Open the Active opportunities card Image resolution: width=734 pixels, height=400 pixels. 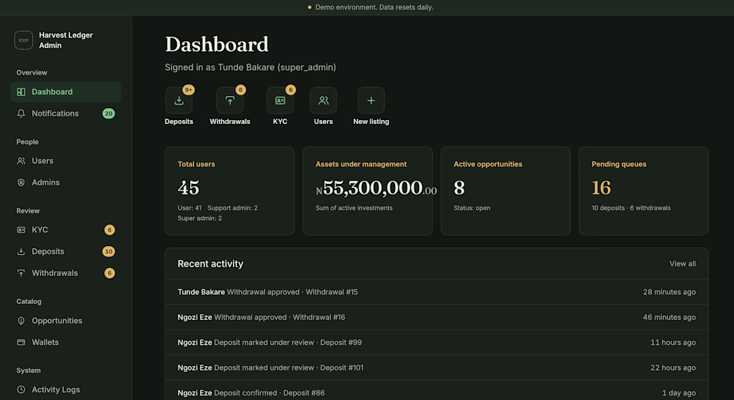[506, 191]
